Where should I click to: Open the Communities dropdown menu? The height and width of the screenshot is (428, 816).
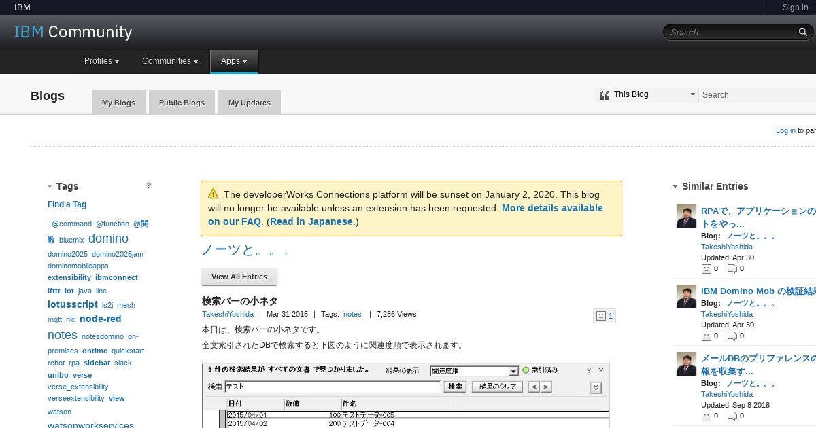point(170,61)
